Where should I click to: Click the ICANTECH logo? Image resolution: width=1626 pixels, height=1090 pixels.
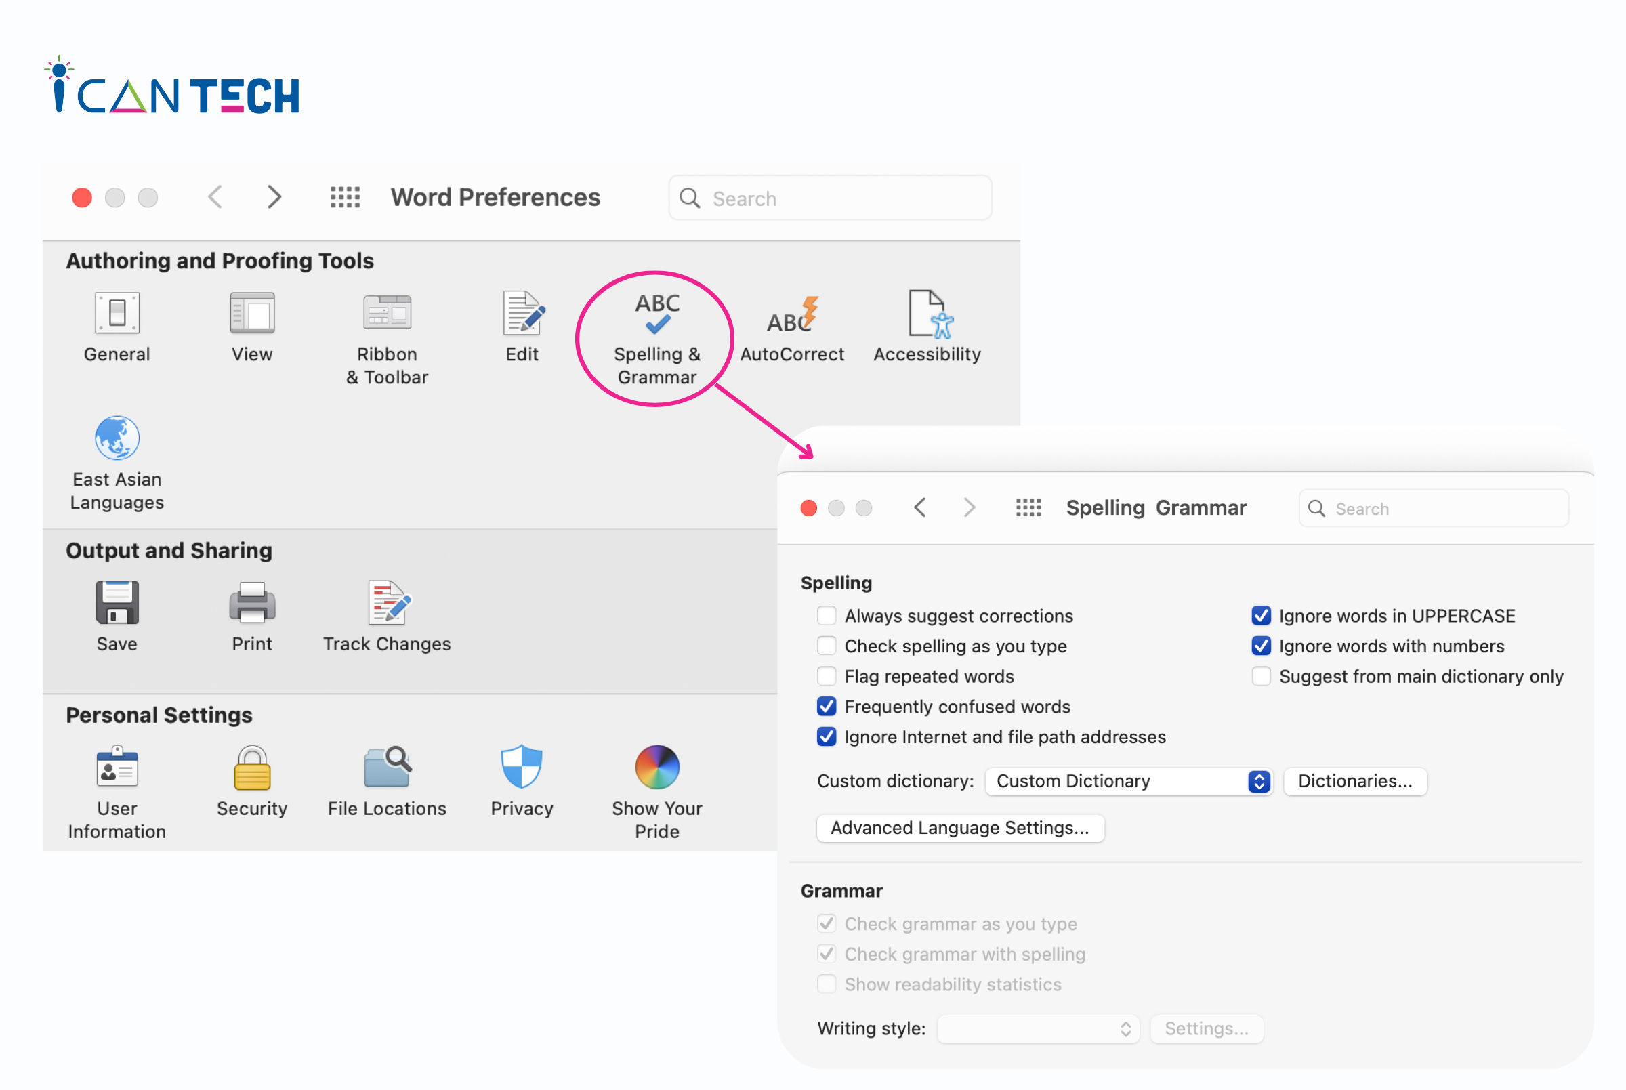click(171, 85)
